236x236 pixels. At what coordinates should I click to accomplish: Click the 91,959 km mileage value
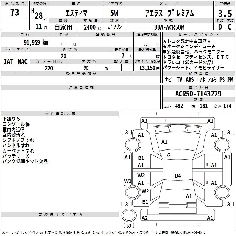click(x=33, y=42)
